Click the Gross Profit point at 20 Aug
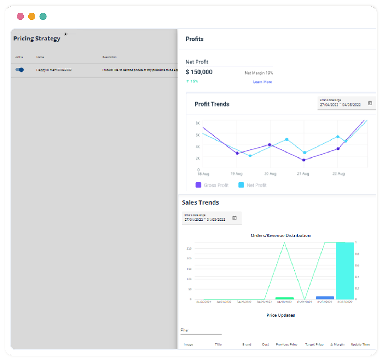382x361 pixels. pos(270,145)
